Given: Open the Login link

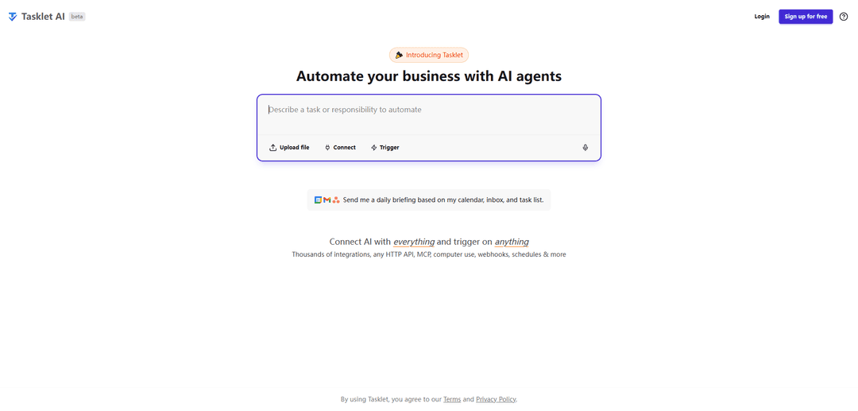Looking at the screenshot, I should [762, 17].
